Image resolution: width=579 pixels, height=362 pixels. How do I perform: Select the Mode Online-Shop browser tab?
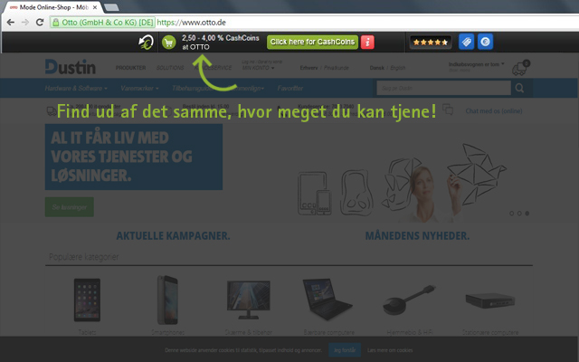(52, 7)
